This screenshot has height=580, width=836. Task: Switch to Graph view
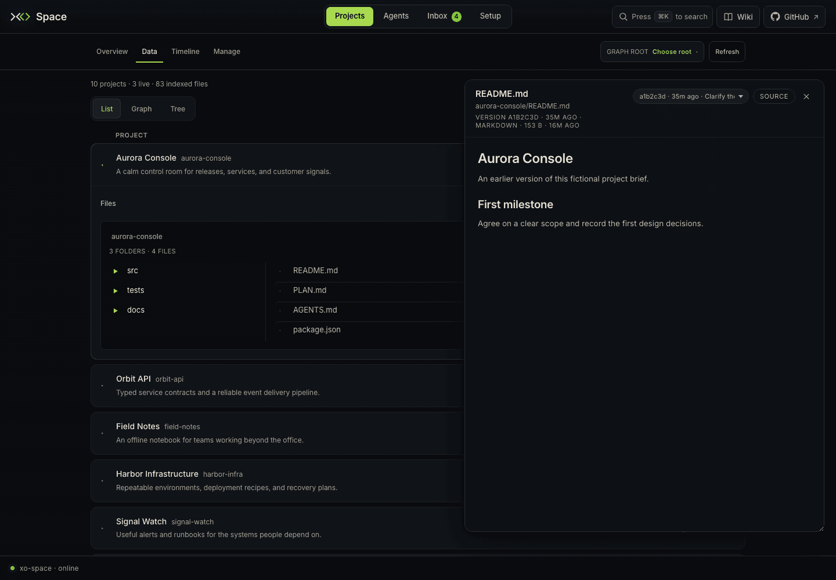[142, 109]
